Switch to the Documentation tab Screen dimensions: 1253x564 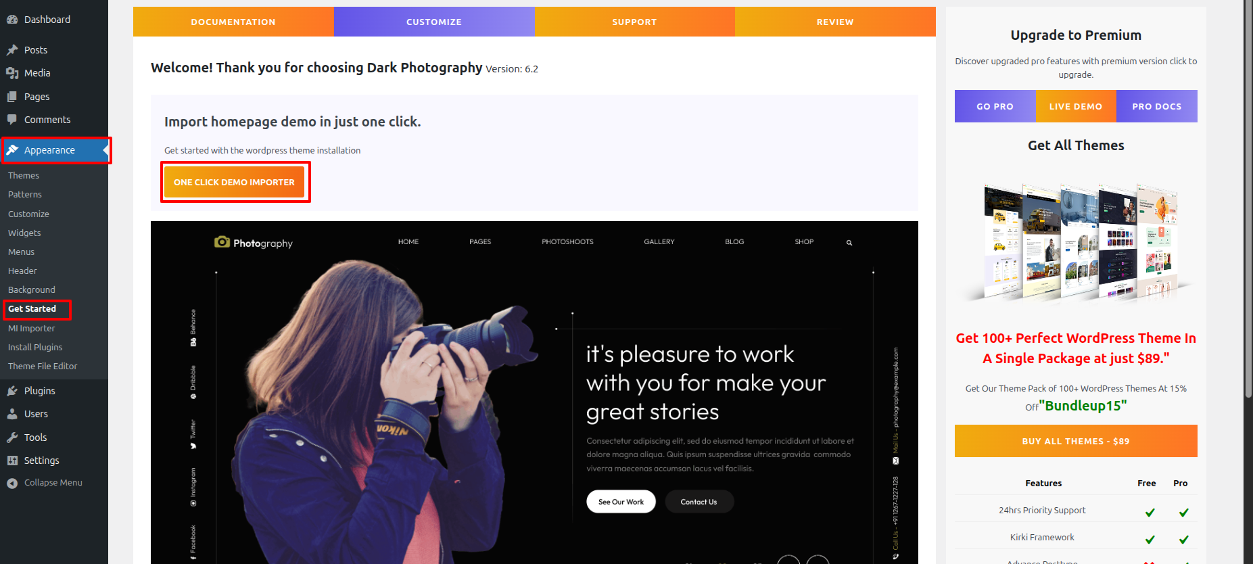233,22
